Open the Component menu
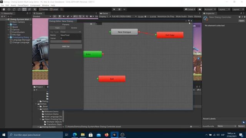The height and width of the screenshot is (138, 246). (x=35, y=5)
